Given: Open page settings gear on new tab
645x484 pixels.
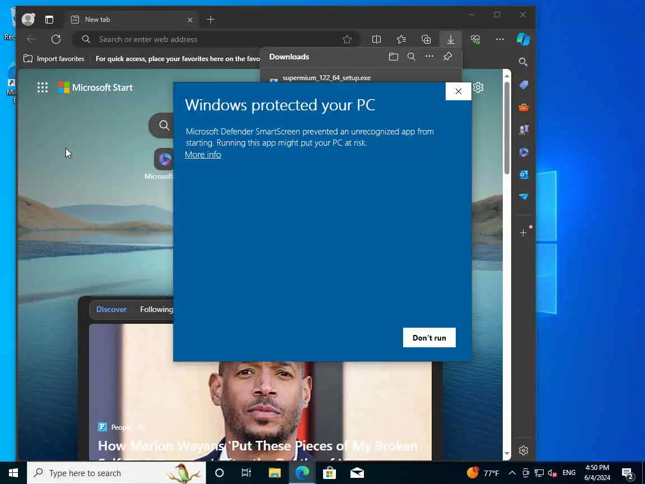Looking at the screenshot, I should point(478,87).
